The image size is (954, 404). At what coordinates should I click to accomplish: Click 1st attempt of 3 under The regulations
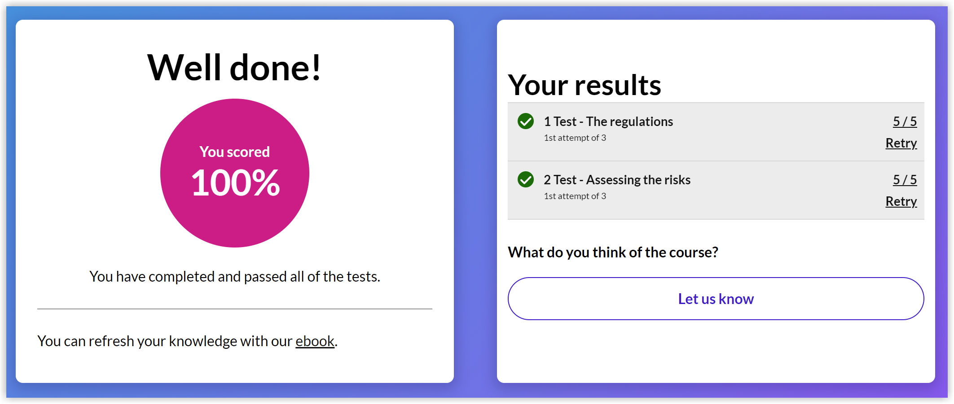point(575,138)
